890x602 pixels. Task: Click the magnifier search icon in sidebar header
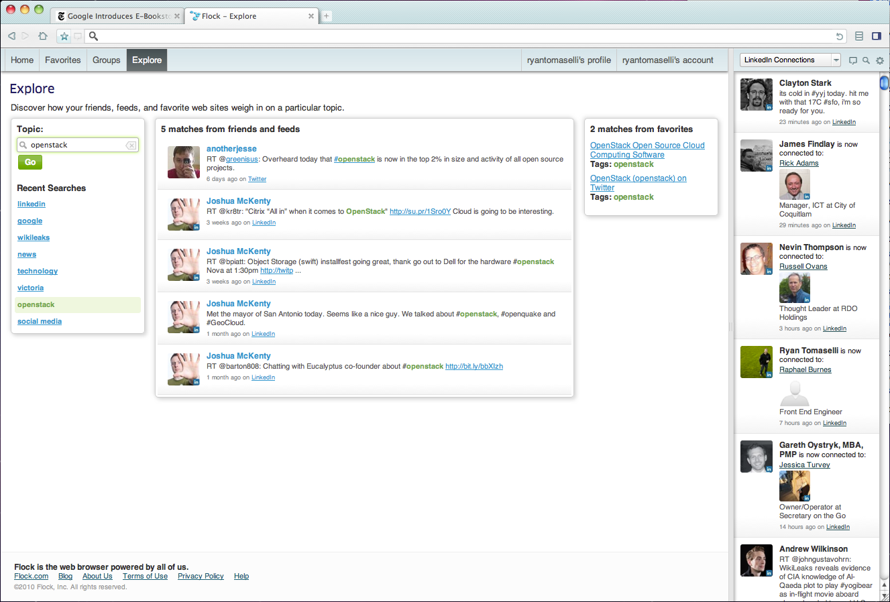[866, 60]
